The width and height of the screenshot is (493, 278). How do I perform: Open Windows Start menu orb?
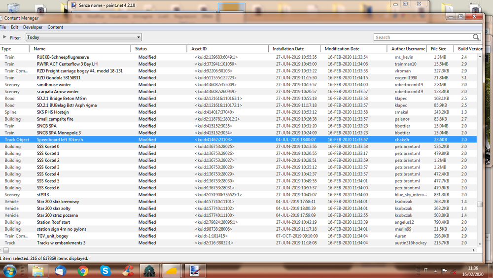tap(9, 271)
